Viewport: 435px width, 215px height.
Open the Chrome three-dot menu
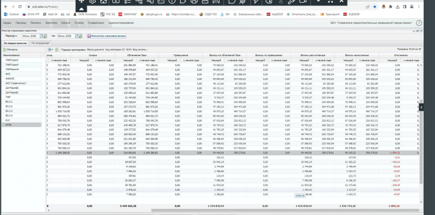(x=419, y=7)
